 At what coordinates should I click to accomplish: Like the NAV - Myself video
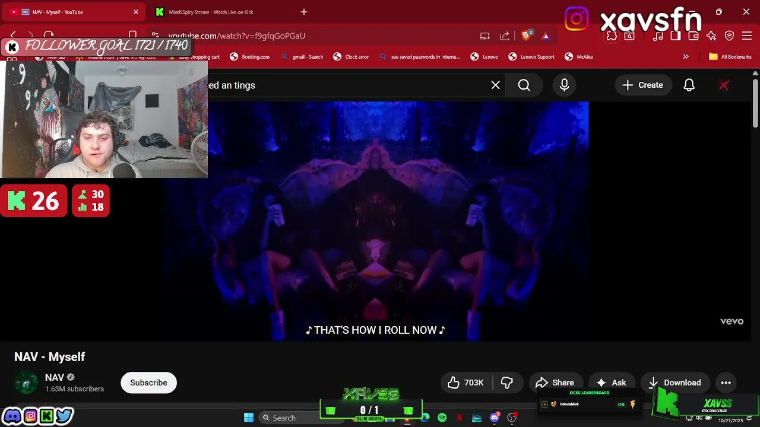pyautogui.click(x=465, y=383)
